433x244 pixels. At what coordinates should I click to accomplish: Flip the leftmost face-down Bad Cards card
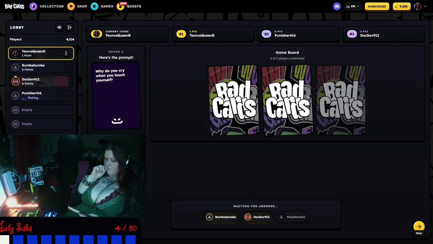[233, 100]
